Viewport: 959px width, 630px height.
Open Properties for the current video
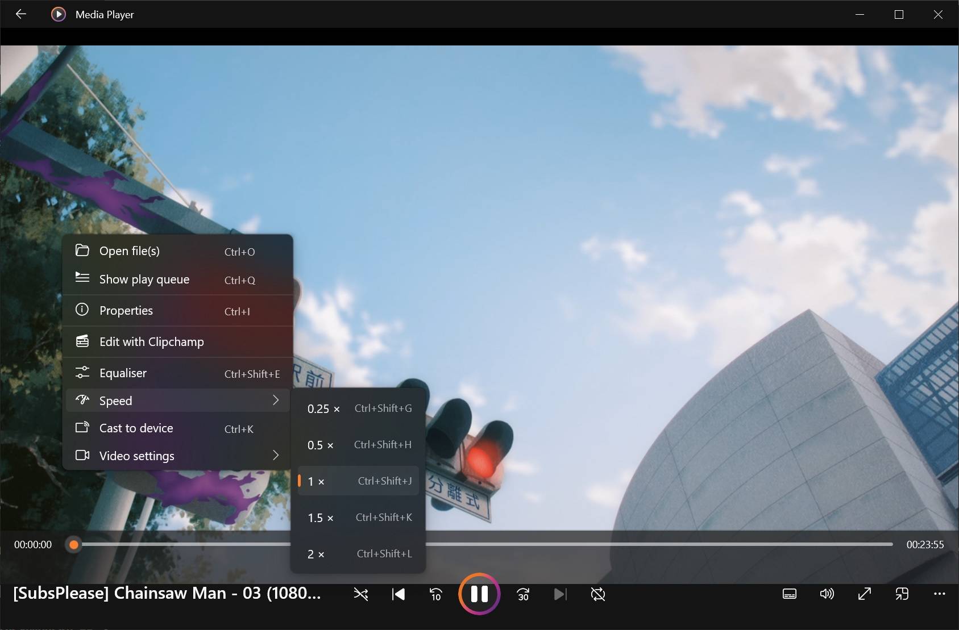[125, 310]
